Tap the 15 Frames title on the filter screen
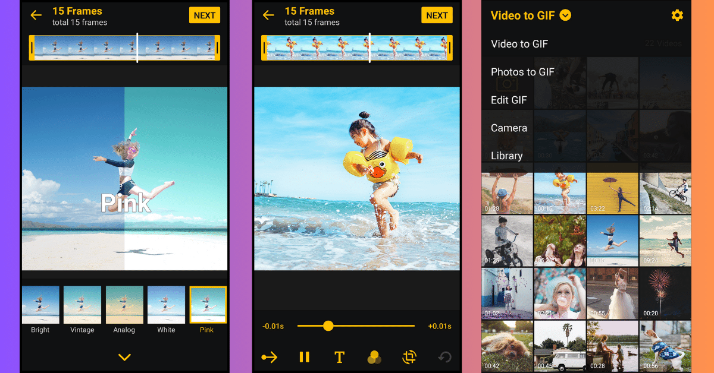Screen dimensions: 714x373 pyautogui.click(x=77, y=11)
